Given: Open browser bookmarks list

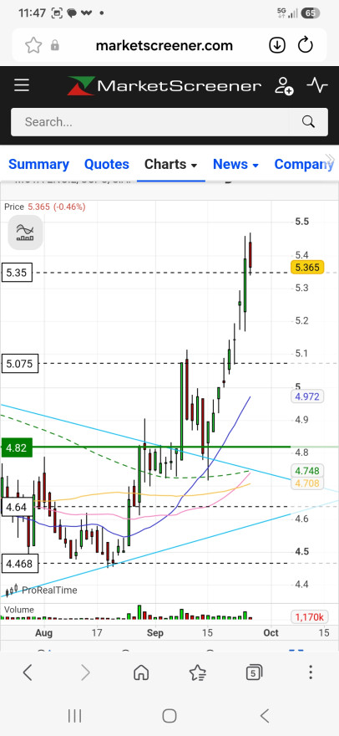Looking at the screenshot, I should coord(197,672).
